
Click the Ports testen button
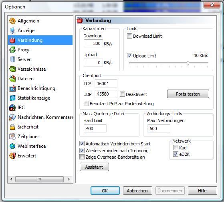pos(188,94)
